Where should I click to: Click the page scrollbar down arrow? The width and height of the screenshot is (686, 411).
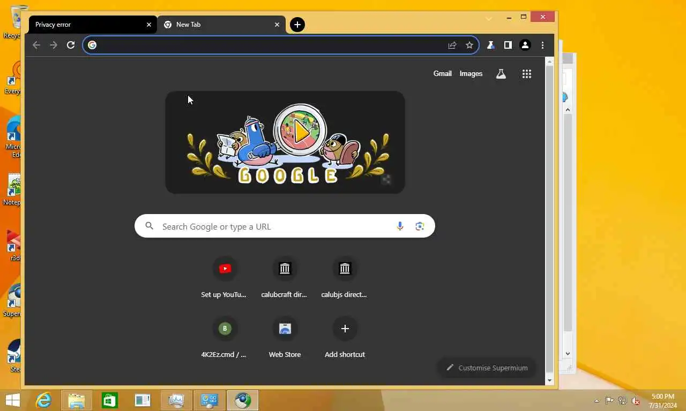(x=549, y=380)
